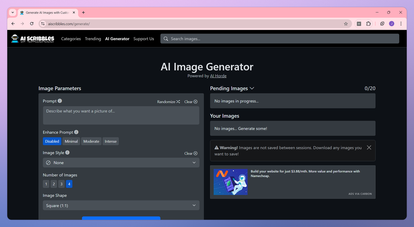The image size is (414, 227).
Task: Click the AI Scribbles logo
Action: point(33,39)
